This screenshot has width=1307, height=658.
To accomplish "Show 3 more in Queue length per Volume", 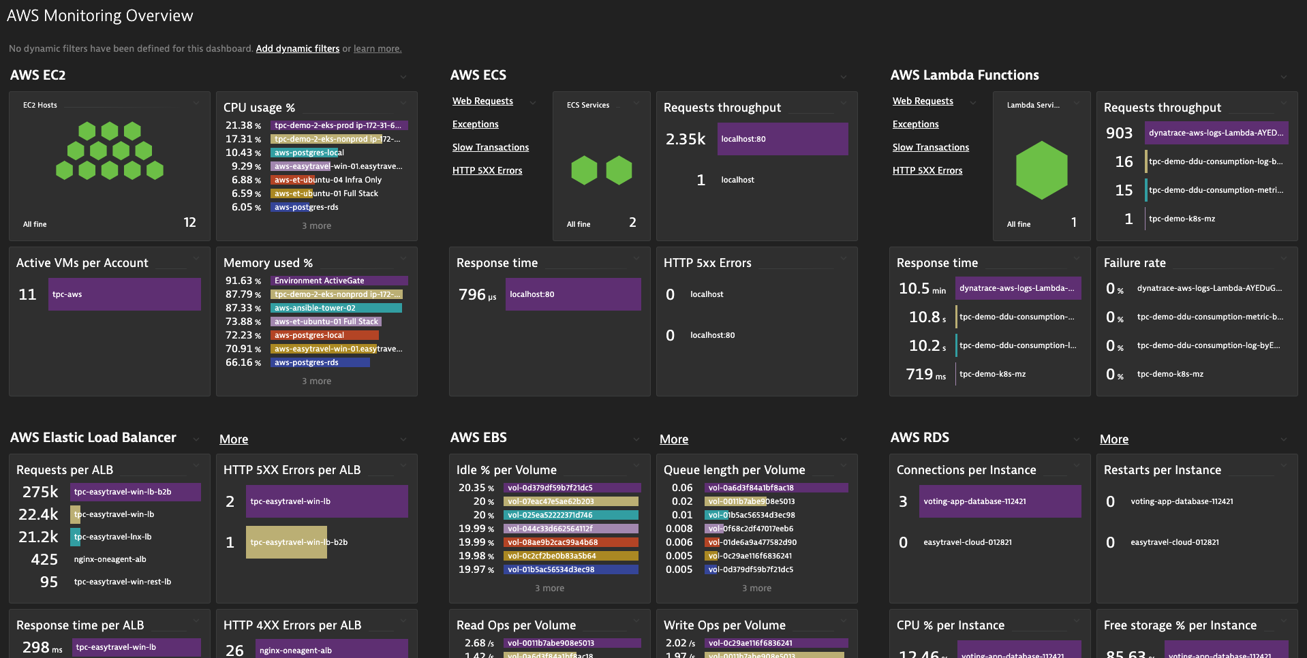I will 756,588.
